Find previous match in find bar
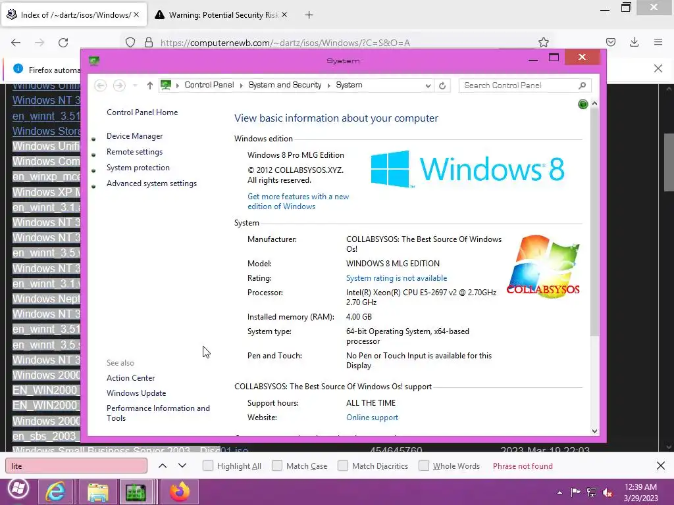The height and width of the screenshot is (505, 674). pos(163,466)
